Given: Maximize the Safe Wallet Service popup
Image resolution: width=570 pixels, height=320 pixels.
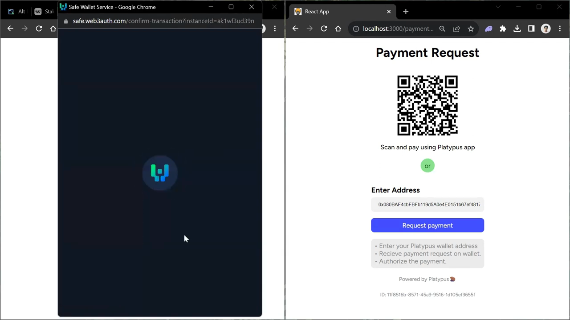Looking at the screenshot, I should click(x=231, y=7).
